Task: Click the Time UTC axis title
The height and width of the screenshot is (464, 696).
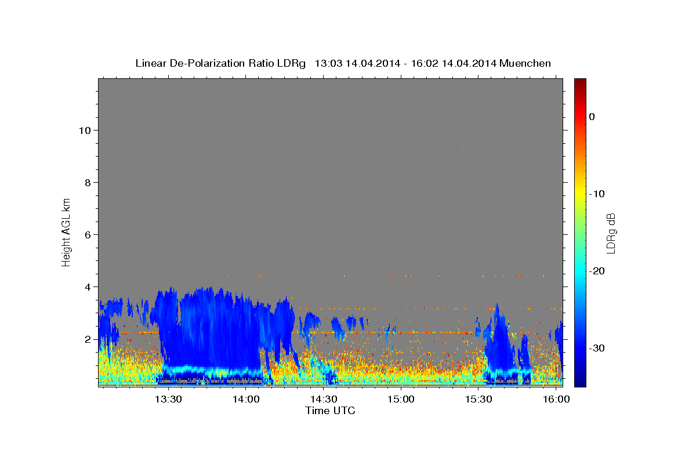Action: pos(330,411)
